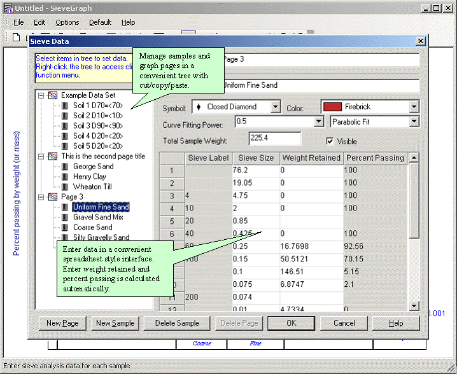Click the sample icon beside Uniform Fine Sand
Screen dimensions: 457x374
pyautogui.click(x=65, y=207)
